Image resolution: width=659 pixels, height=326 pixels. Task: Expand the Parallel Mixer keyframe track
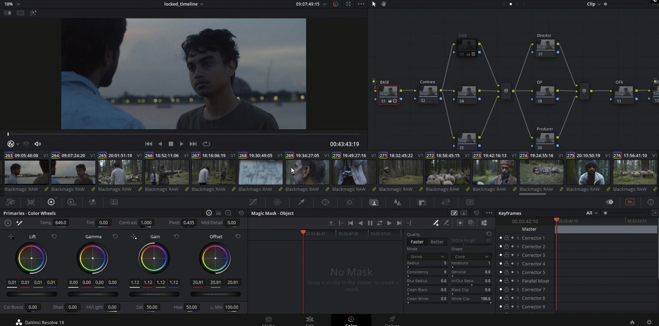(x=518, y=281)
